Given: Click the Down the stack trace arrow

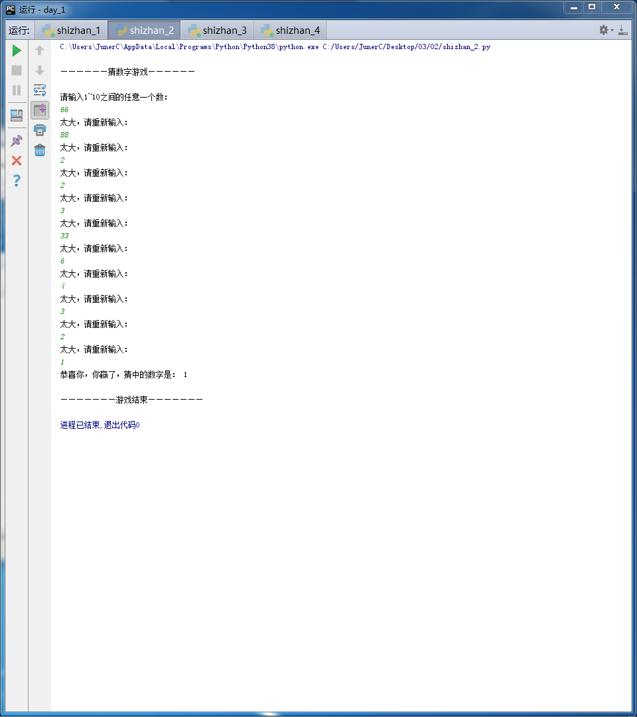Looking at the screenshot, I should point(40,70).
